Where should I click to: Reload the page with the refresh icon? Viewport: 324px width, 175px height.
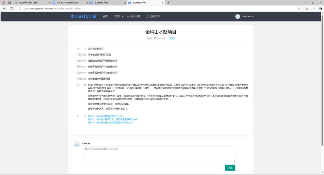11,8
